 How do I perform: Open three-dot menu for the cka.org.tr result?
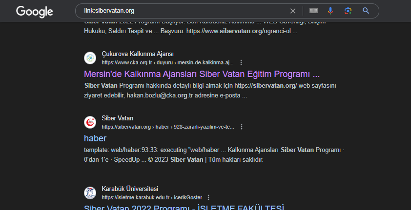(241, 63)
